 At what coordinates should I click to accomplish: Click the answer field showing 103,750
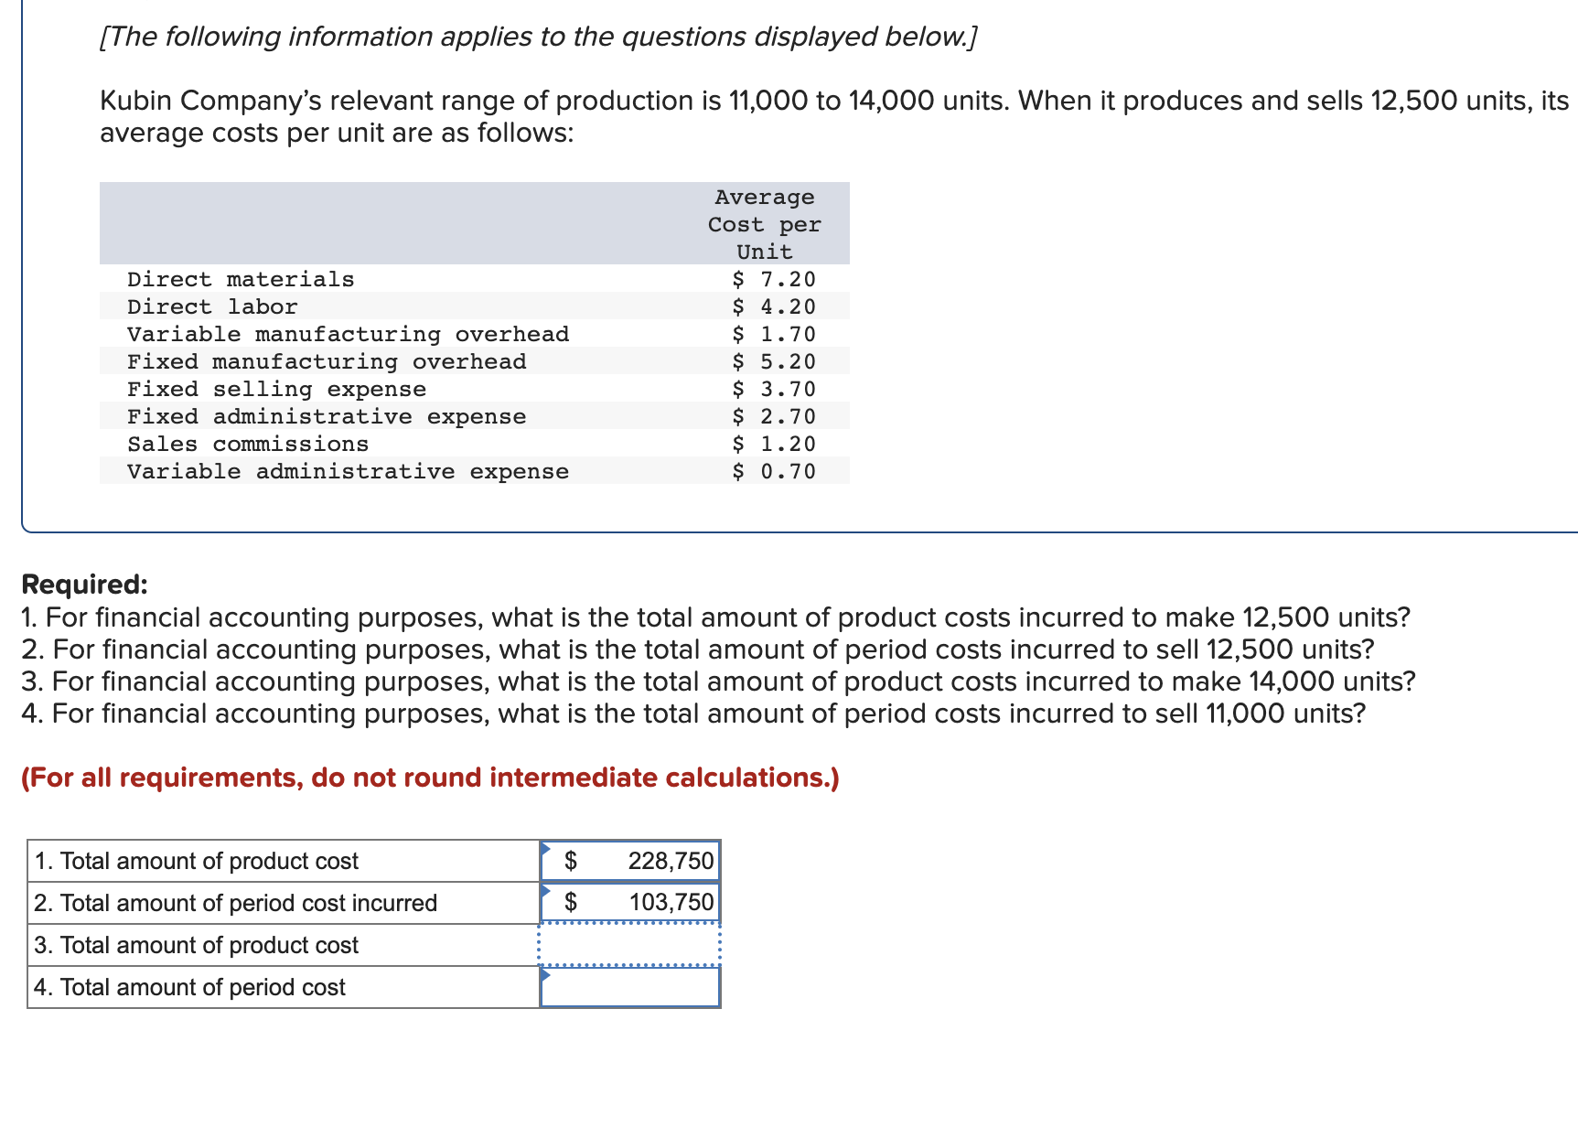click(630, 903)
